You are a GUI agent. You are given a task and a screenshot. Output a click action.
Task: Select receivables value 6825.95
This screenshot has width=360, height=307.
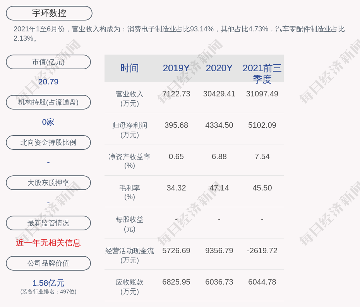[x=176, y=282]
